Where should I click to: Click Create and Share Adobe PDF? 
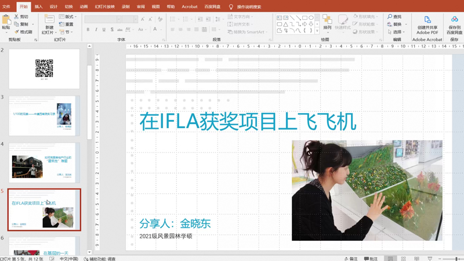427,25
